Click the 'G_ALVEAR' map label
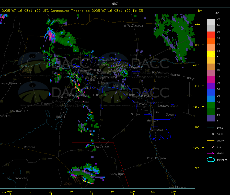This screenshot has width=230, height=195. [153, 112]
